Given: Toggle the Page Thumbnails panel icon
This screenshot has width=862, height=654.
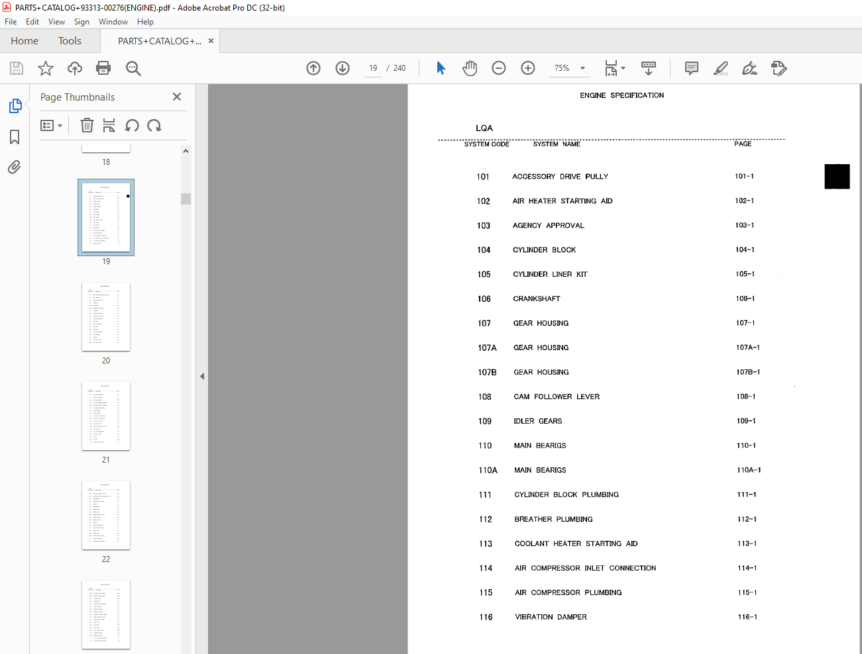Looking at the screenshot, I should click(x=15, y=106).
